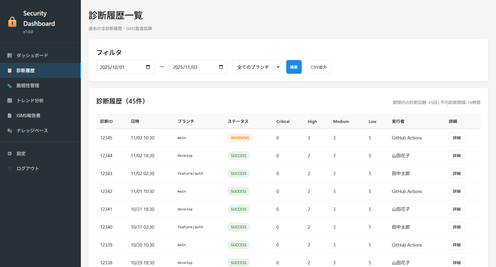The image size is (496, 267).
Task: Click the 診断履歴 clipboard icon
Action: coord(10,71)
